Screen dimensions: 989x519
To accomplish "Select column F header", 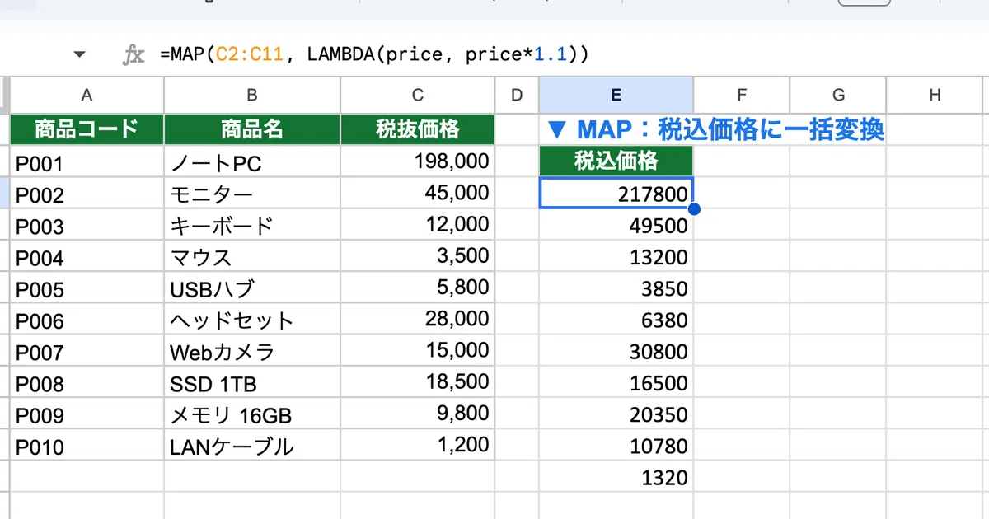I will click(x=742, y=95).
